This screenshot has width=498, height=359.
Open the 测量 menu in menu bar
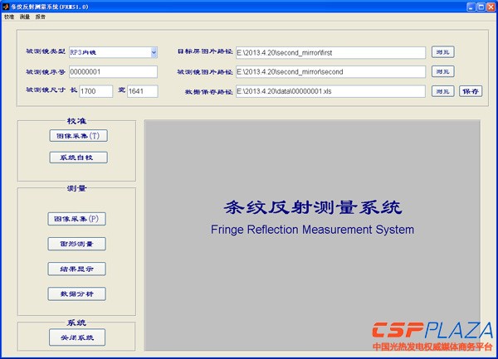(x=25, y=17)
